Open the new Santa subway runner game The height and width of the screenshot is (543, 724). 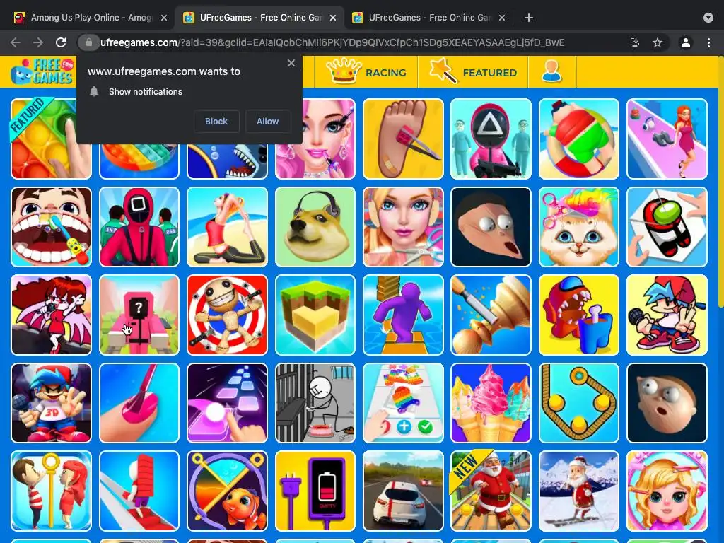pyautogui.click(x=491, y=491)
